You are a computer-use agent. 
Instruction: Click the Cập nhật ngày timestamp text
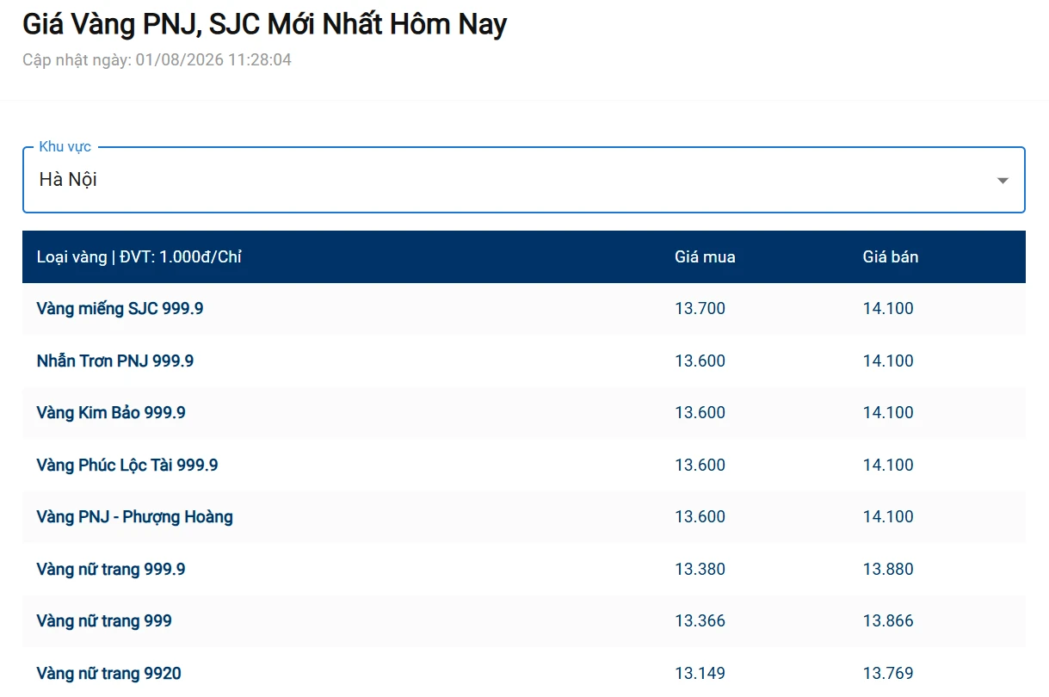[x=157, y=59]
